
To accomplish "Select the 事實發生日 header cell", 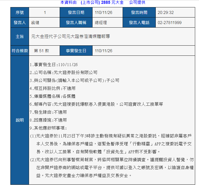I will (76, 51).
